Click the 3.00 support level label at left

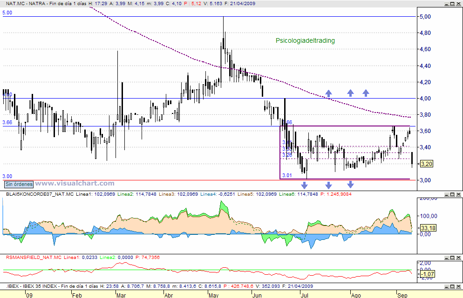pyautogui.click(x=7, y=176)
